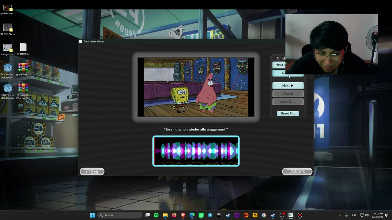This screenshot has width=392, height=220.
Task: Select the spiderman WinRAR archive
Action: point(23,69)
